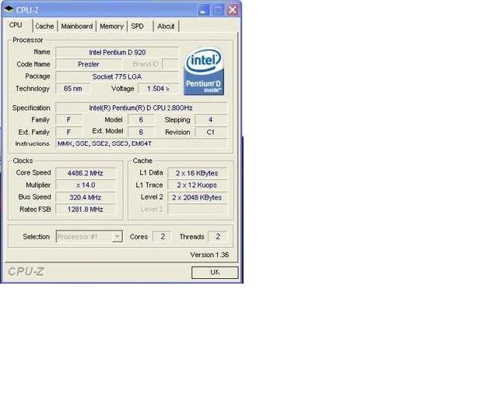Click the Stepping value 4
The image size is (498, 399).
pos(211,120)
